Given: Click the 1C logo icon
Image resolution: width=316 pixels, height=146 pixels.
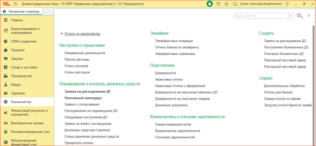Looking at the screenshot, I should pos(6,4).
